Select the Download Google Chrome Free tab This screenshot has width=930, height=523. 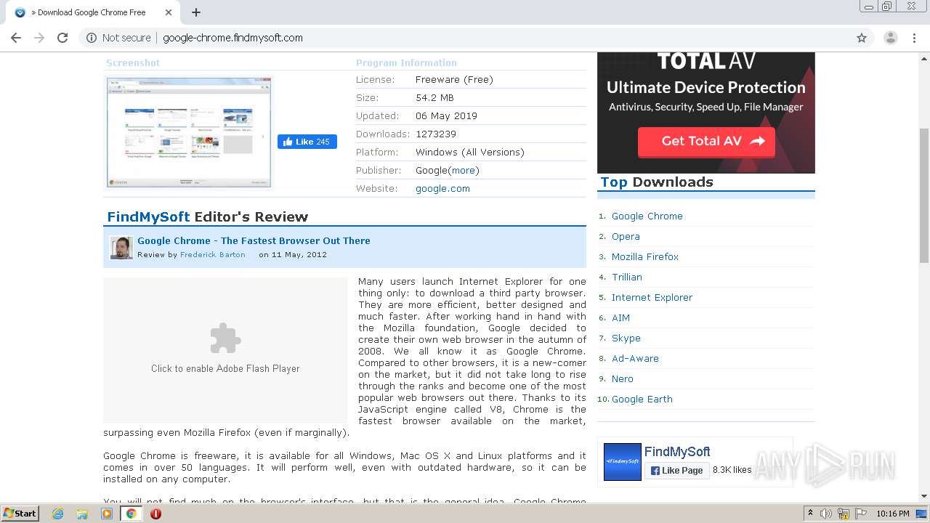pos(92,12)
